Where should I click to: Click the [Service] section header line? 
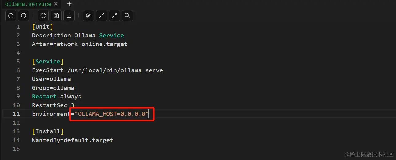pos(48,62)
